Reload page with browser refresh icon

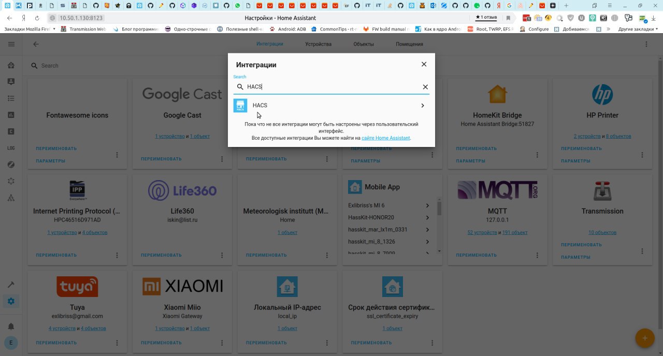click(37, 18)
